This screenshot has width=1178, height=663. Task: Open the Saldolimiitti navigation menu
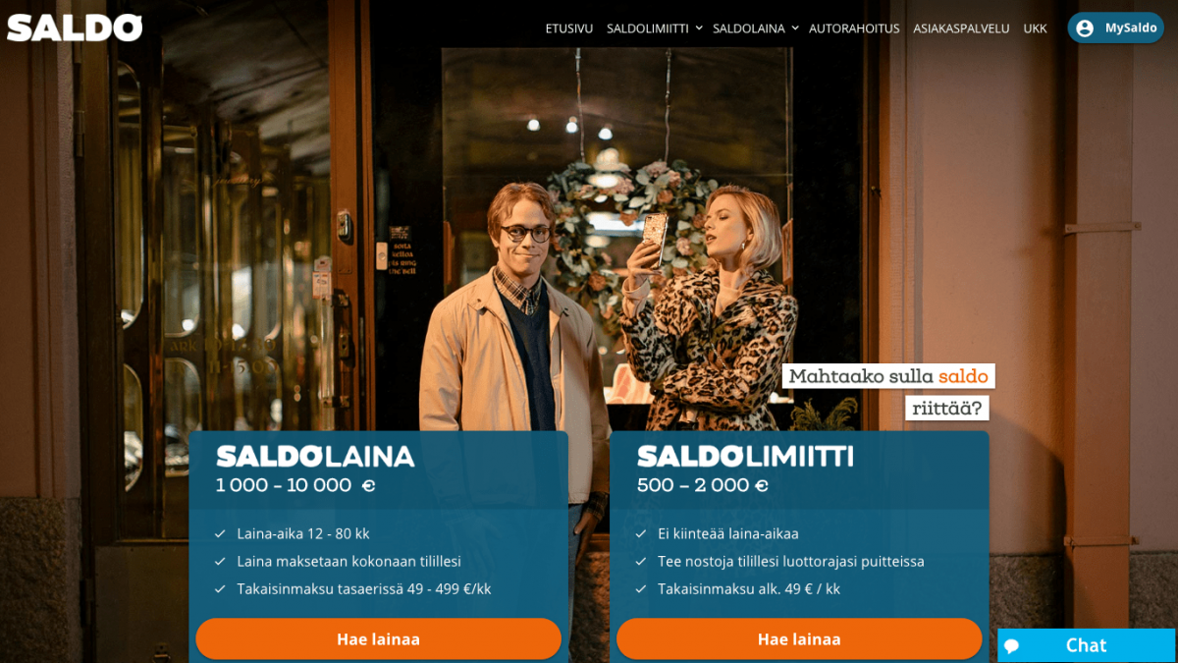(648, 28)
